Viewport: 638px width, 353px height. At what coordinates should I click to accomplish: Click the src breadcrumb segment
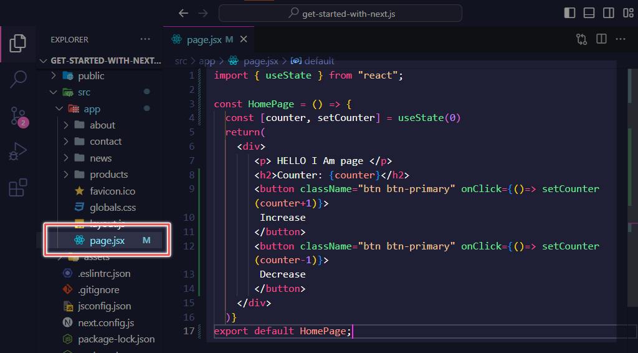pos(181,61)
